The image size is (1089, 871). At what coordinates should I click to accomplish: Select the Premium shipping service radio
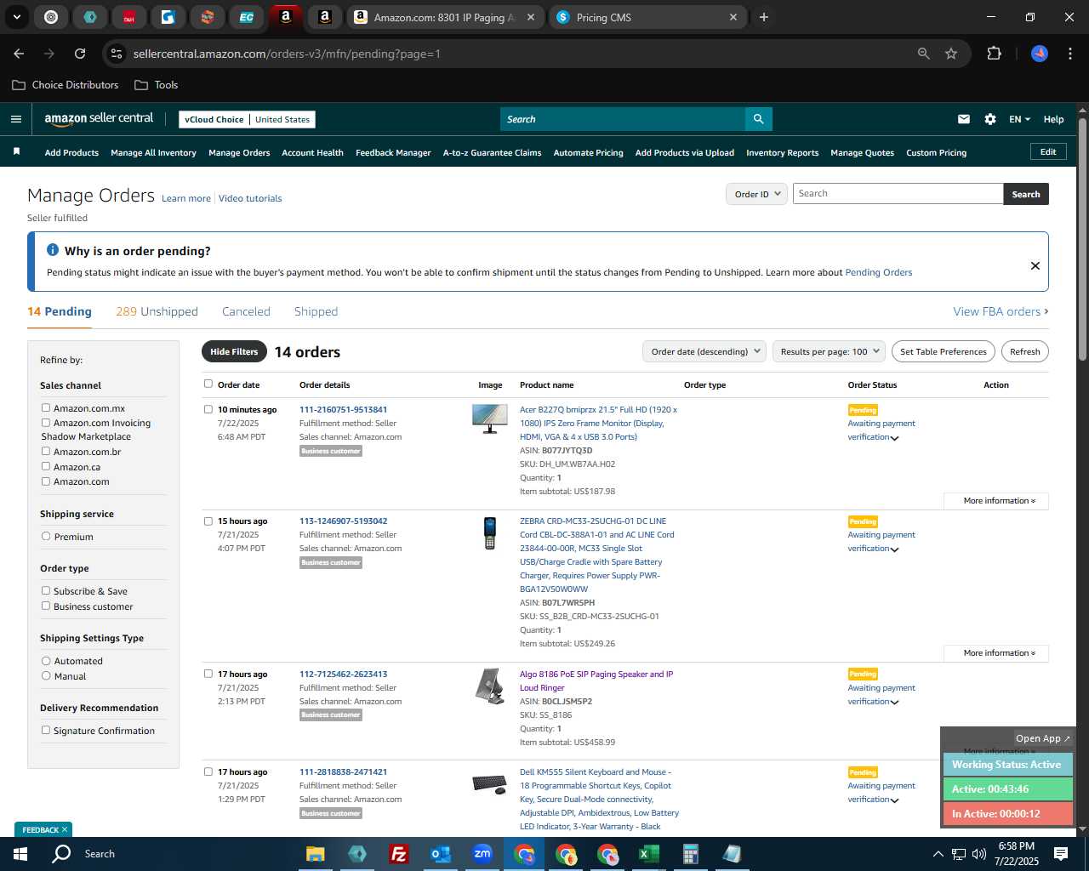46,537
